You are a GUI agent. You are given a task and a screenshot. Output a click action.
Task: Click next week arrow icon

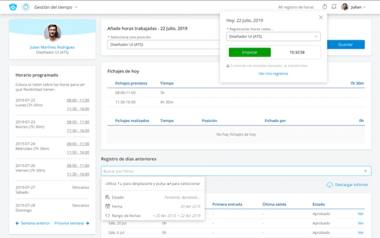tap(87, 223)
